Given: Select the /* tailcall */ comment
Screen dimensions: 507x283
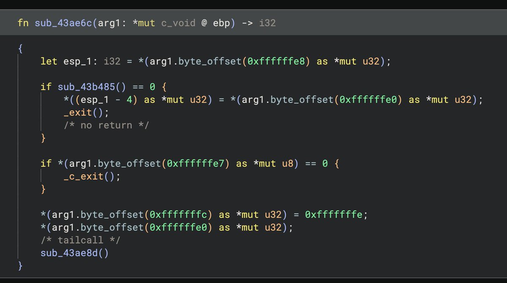Looking at the screenshot, I should coord(80,240).
